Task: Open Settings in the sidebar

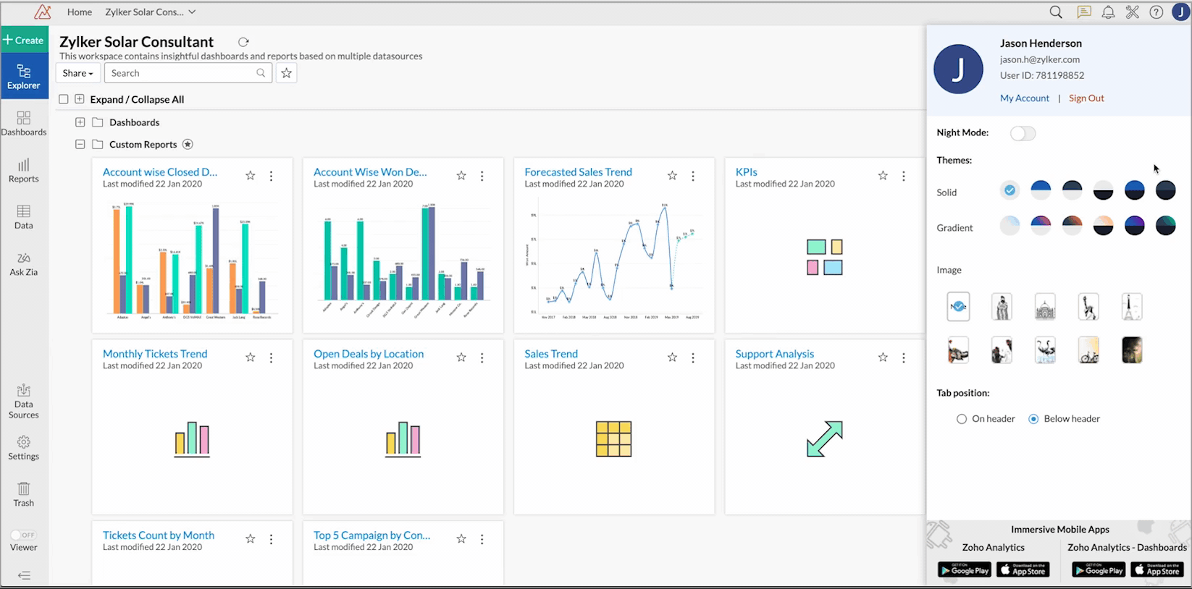Action: pos(24,448)
